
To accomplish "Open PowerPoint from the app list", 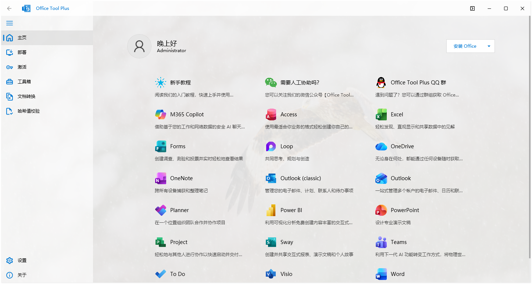I will pyautogui.click(x=381, y=210).
